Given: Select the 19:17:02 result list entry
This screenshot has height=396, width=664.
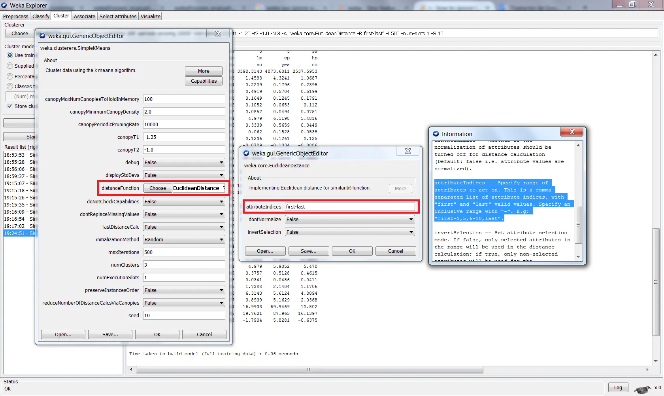Looking at the screenshot, I should pos(19,226).
